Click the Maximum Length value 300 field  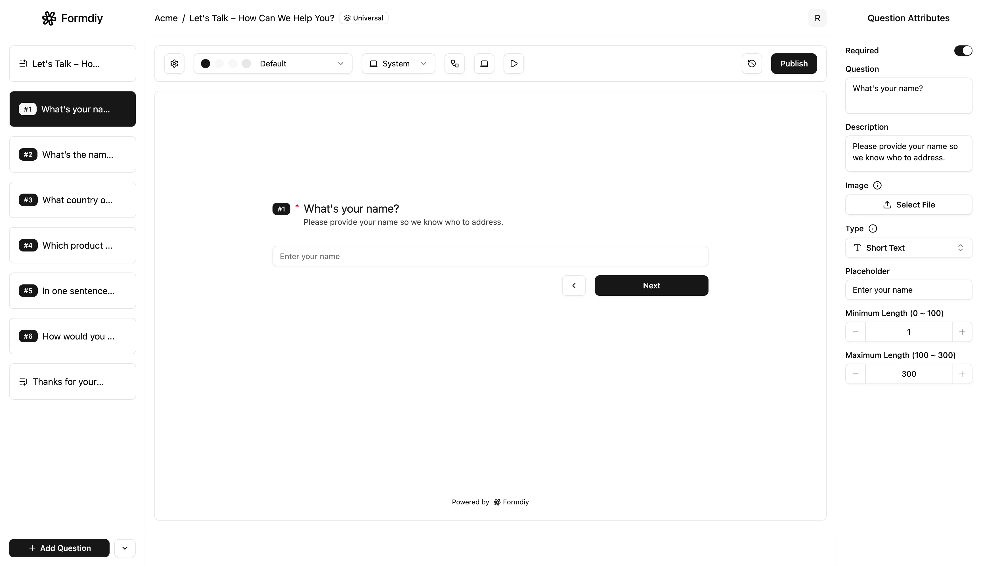coord(909,374)
